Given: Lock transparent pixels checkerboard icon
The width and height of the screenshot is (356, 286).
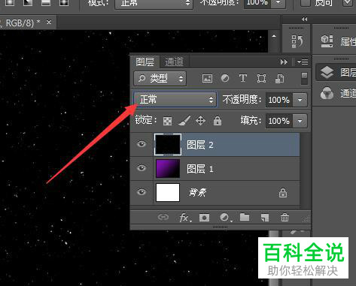Looking at the screenshot, I should point(168,121).
